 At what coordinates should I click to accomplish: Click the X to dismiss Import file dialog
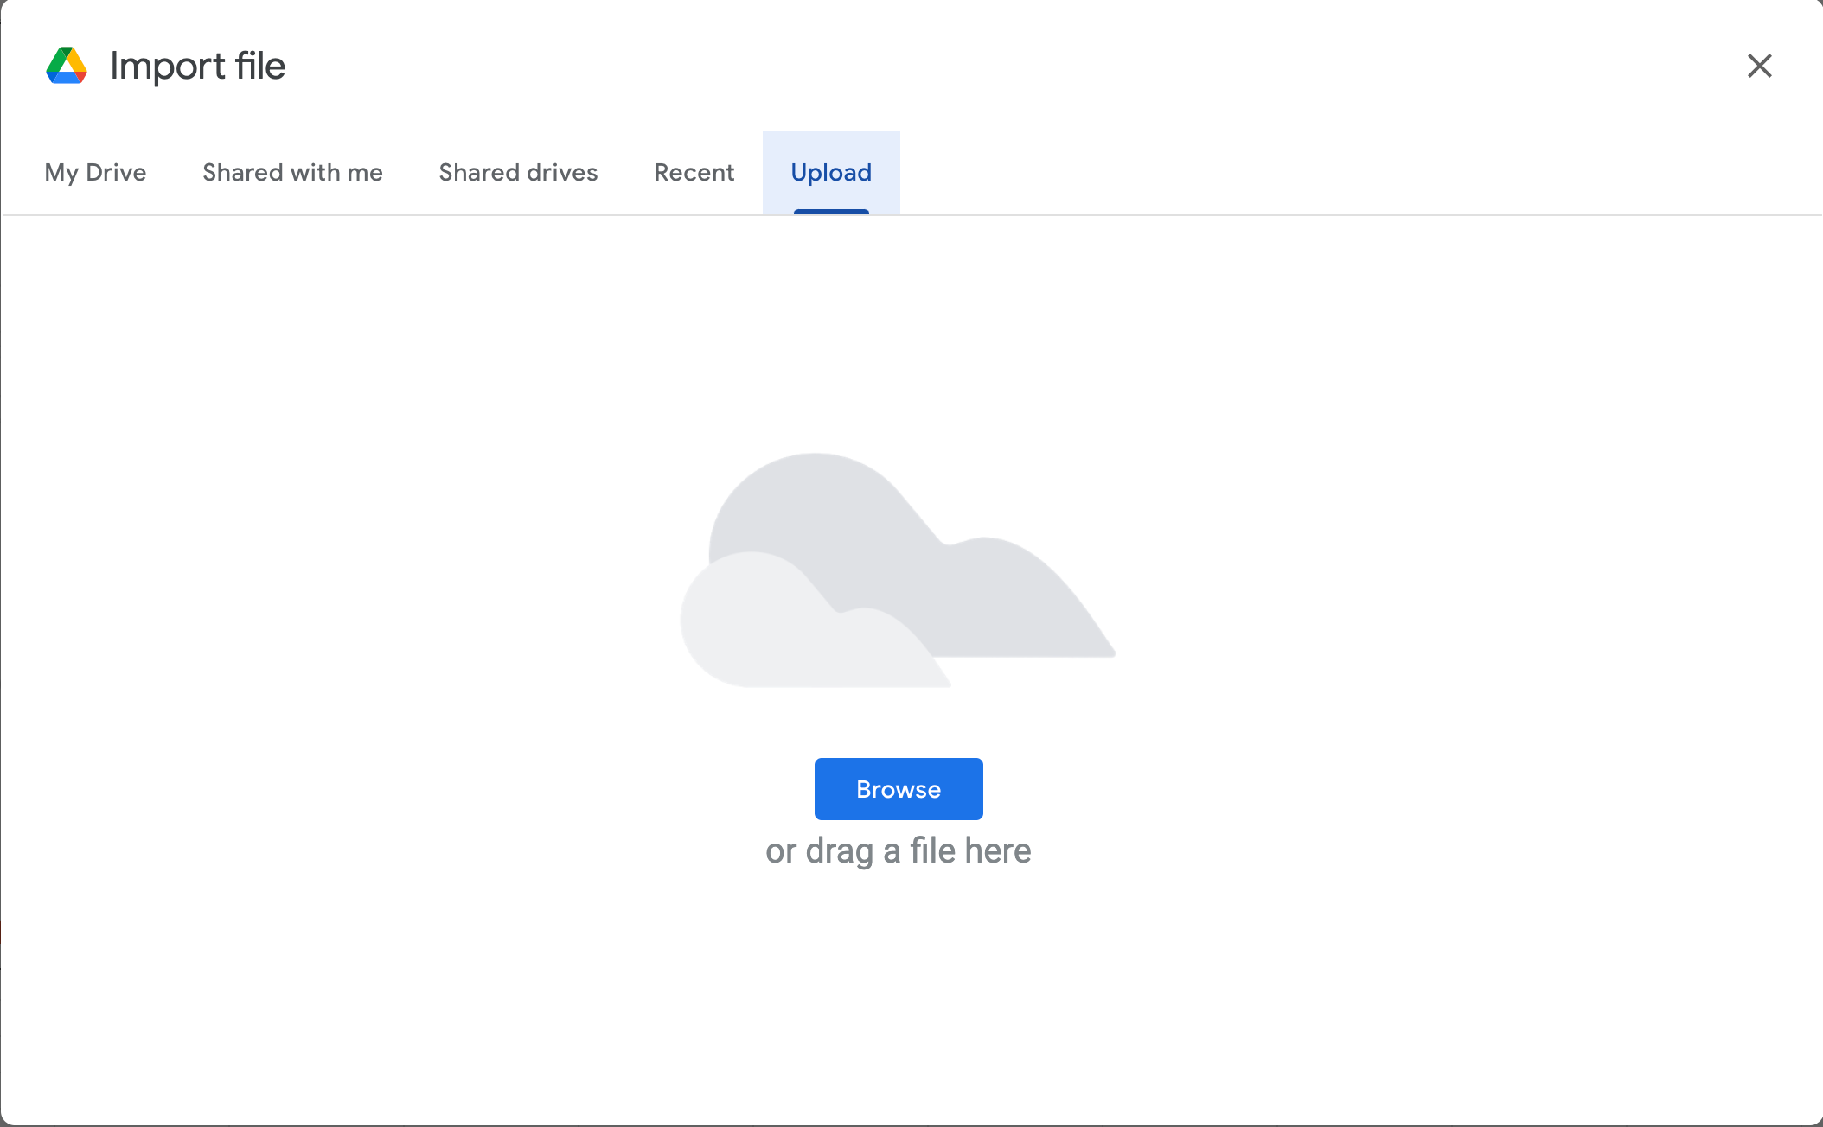[1760, 66]
